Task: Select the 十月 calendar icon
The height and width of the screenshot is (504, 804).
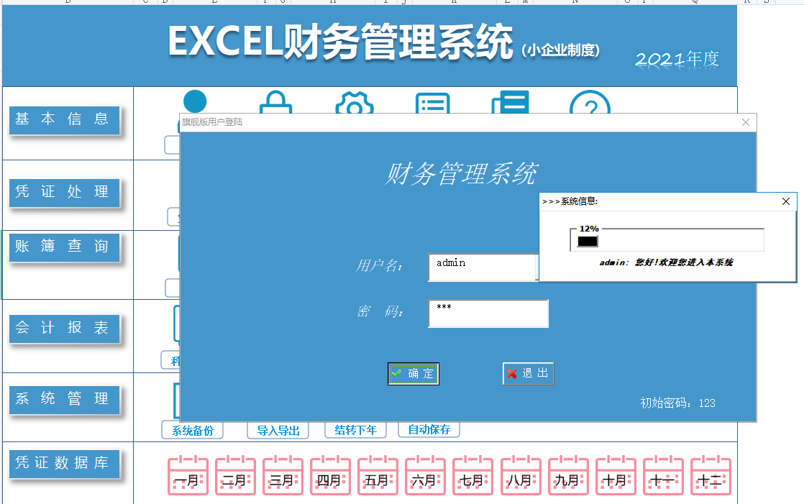Action: (x=616, y=475)
